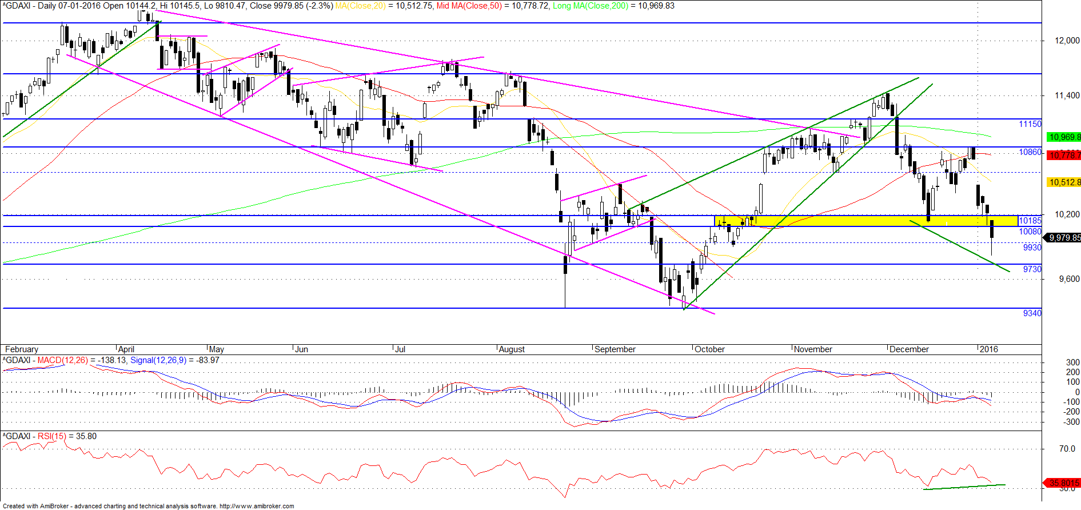Select the 11150 horizontal level label
Screen dimensions: 1081x510
click(x=1030, y=124)
